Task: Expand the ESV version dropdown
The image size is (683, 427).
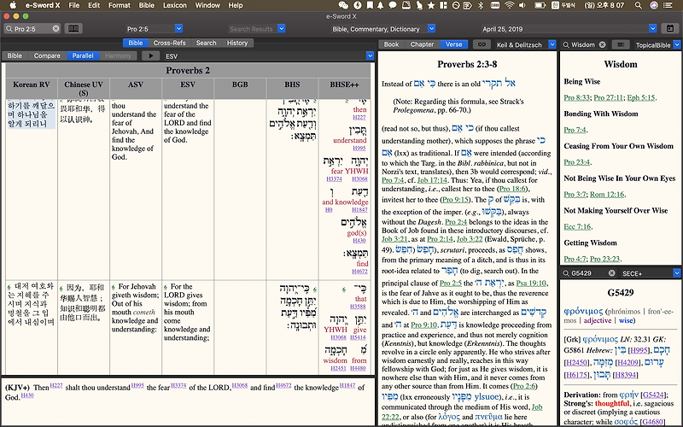Action: pyautogui.click(x=370, y=56)
